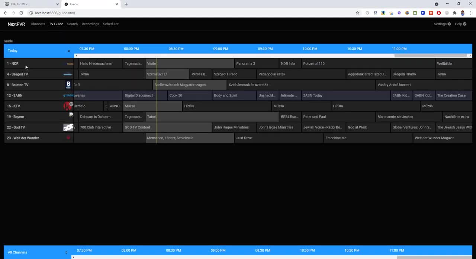The image size is (476, 259).
Task: Click the 3ABN channel logo
Action: (68, 95)
